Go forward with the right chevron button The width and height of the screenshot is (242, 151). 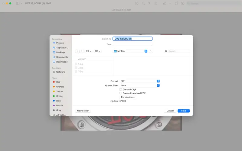[81, 51]
